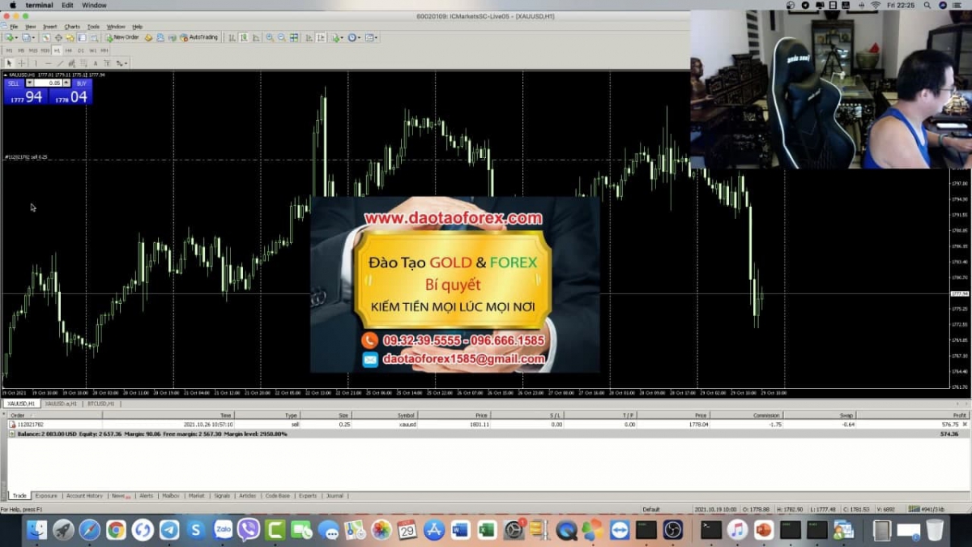The image size is (972, 547).
Task: Open Safari from the Dock
Action: tap(90, 530)
